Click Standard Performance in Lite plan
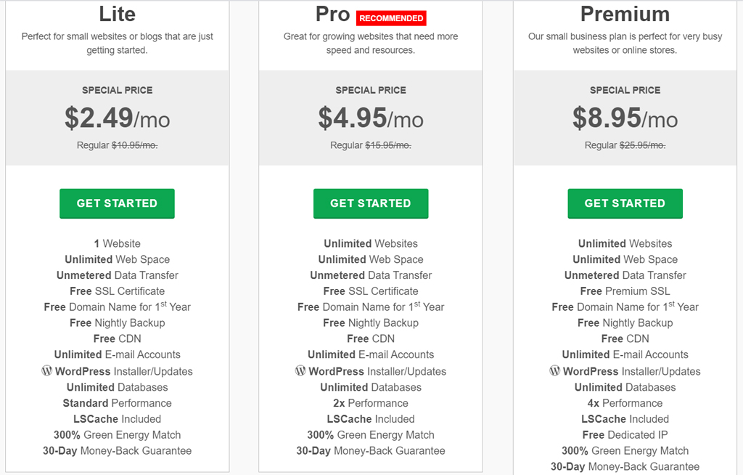The image size is (743, 475). [117, 403]
